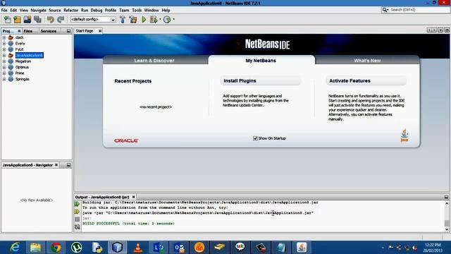The width and height of the screenshot is (451, 254).
Task: Click the BUILD SUCCESSFUL output line
Action: [x=128, y=224]
